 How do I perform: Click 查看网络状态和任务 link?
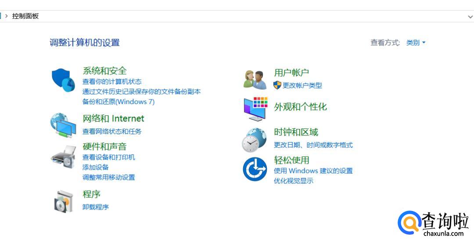(112, 131)
